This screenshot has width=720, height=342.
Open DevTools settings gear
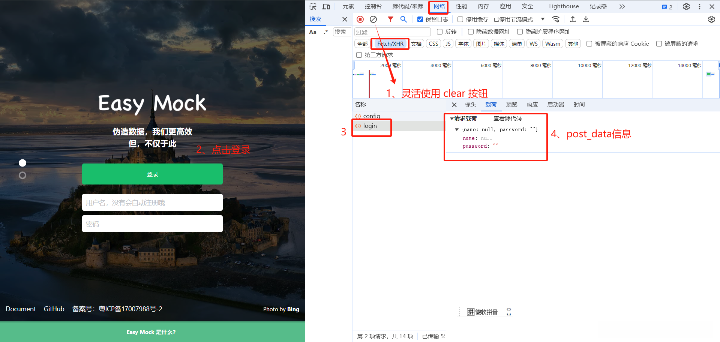[686, 6]
